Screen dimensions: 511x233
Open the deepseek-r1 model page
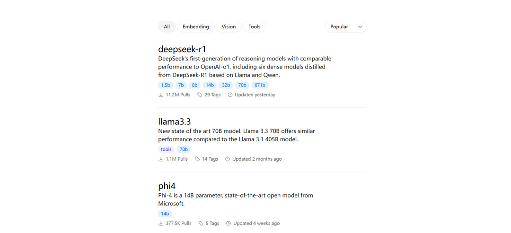click(x=182, y=49)
